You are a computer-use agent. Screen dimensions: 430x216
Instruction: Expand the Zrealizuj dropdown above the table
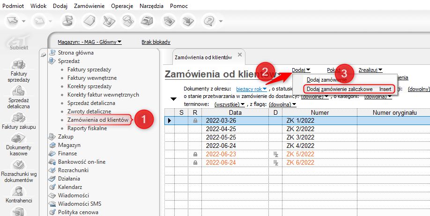coord(371,70)
